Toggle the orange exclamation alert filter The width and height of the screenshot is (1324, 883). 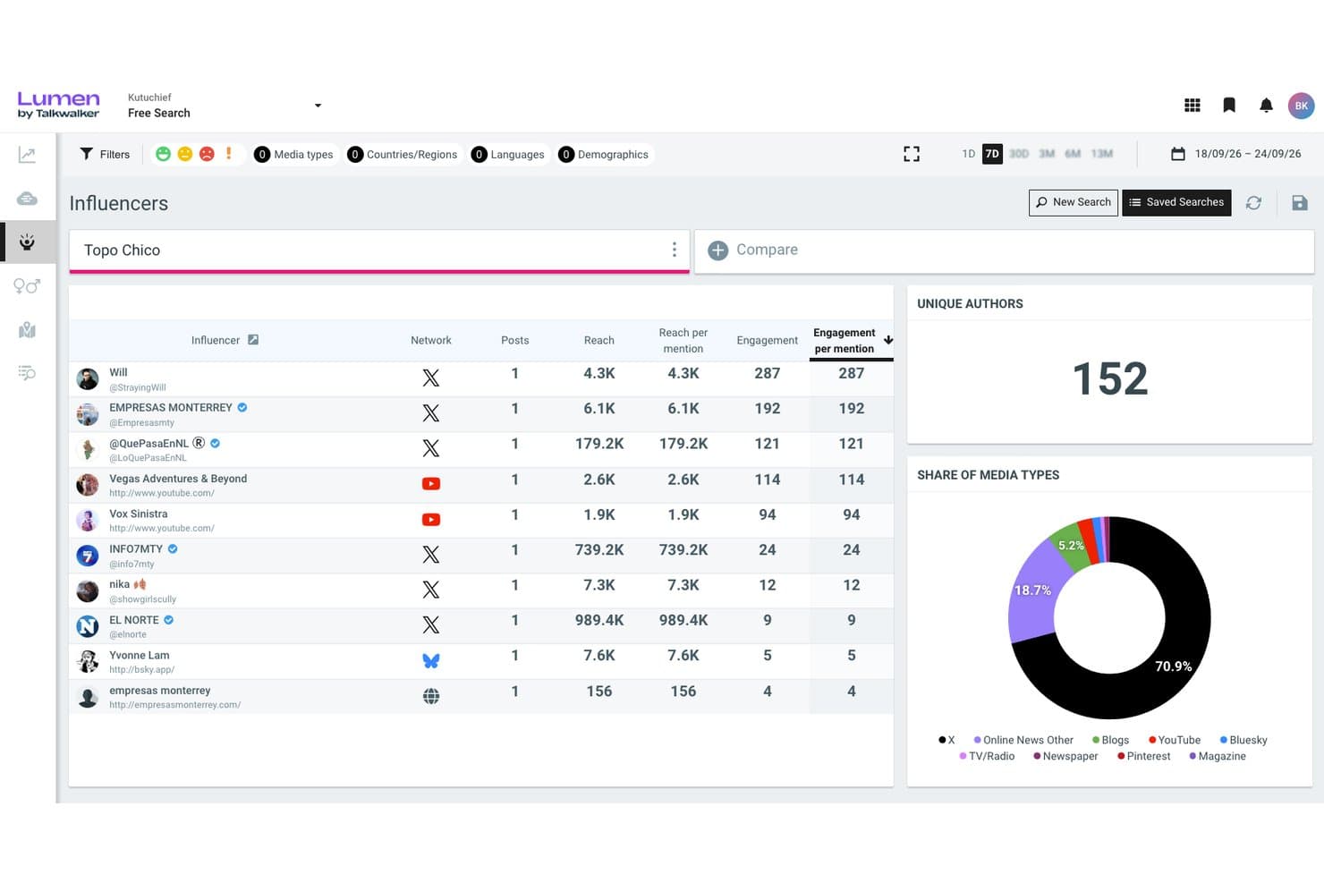coord(229,154)
